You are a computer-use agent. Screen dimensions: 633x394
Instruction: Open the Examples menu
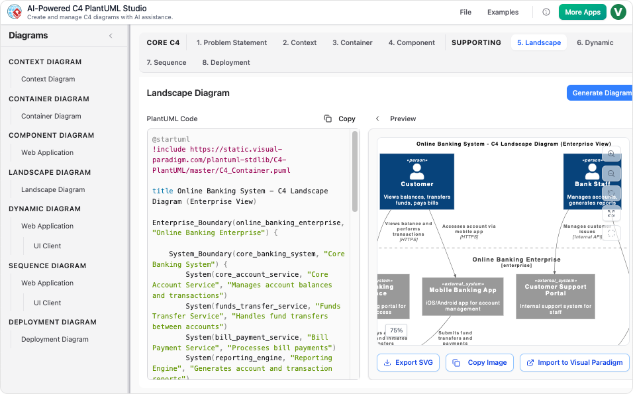coord(503,12)
